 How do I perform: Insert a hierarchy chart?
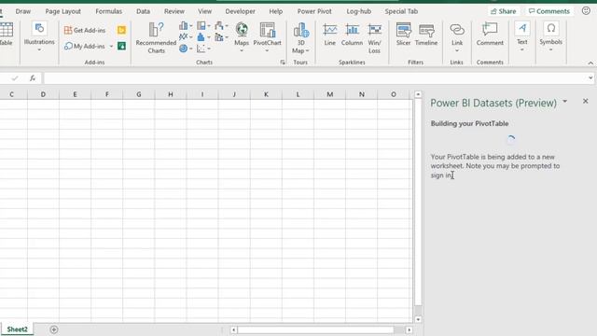(203, 25)
